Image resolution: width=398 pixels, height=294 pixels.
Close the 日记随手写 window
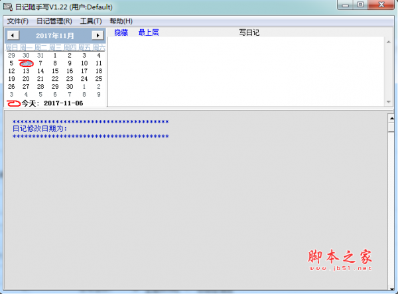381,5
